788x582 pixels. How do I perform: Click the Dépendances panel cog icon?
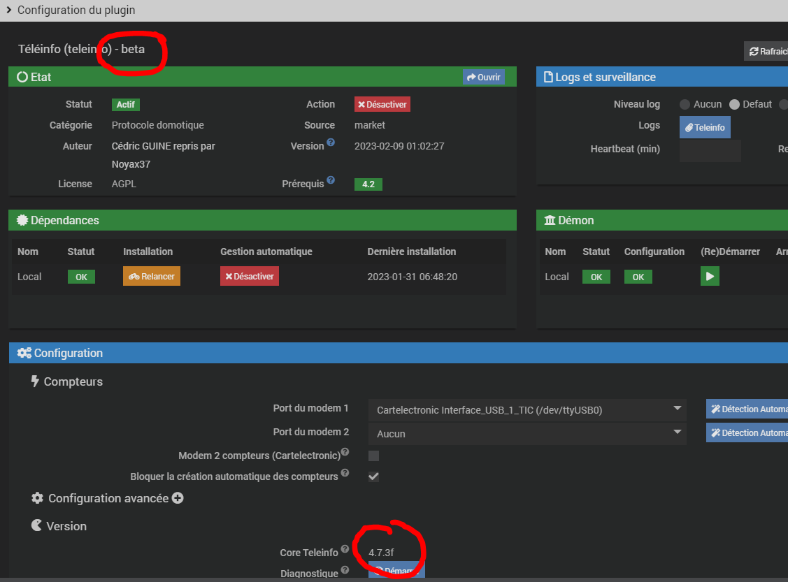pyautogui.click(x=22, y=220)
